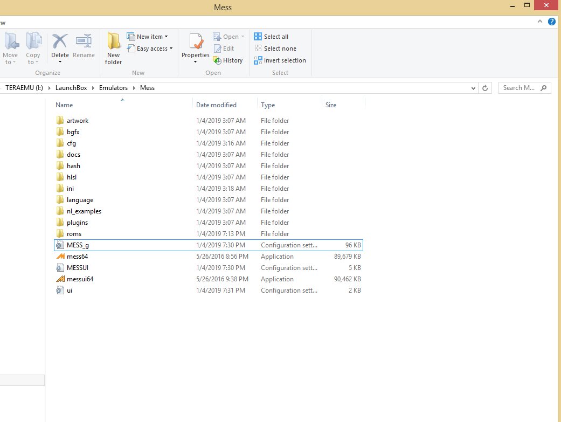The width and height of the screenshot is (561, 422).
Task: Select the ui configuration file icon
Action: tap(60, 290)
